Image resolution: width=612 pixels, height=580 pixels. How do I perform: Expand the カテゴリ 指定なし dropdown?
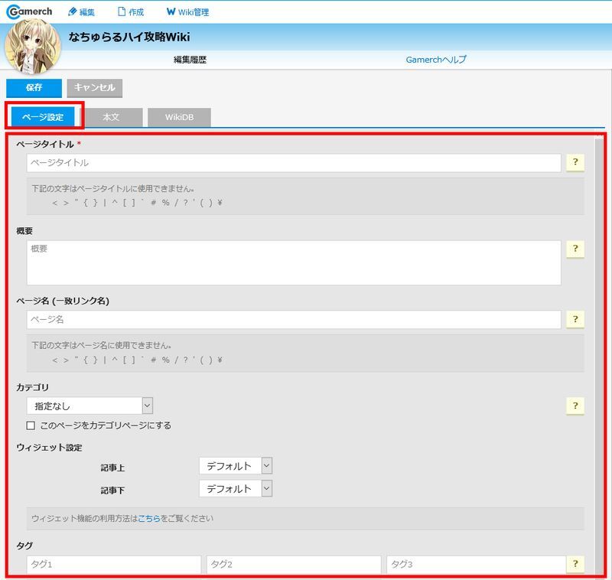tap(90, 406)
